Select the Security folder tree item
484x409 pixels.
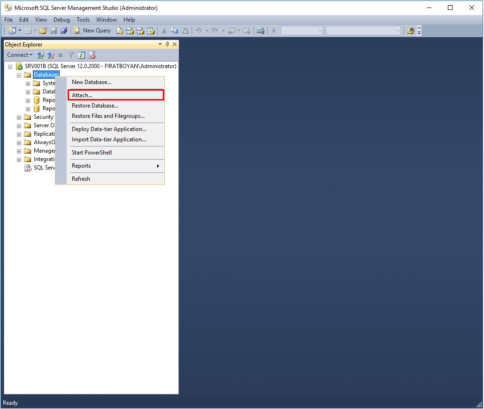[44, 117]
